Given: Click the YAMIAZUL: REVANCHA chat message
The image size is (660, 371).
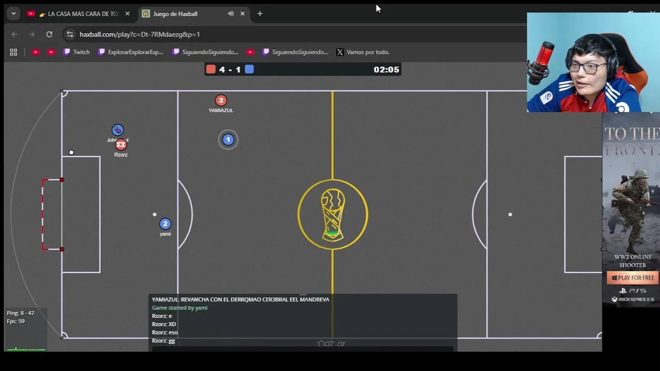Looking at the screenshot, I should [241, 299].
